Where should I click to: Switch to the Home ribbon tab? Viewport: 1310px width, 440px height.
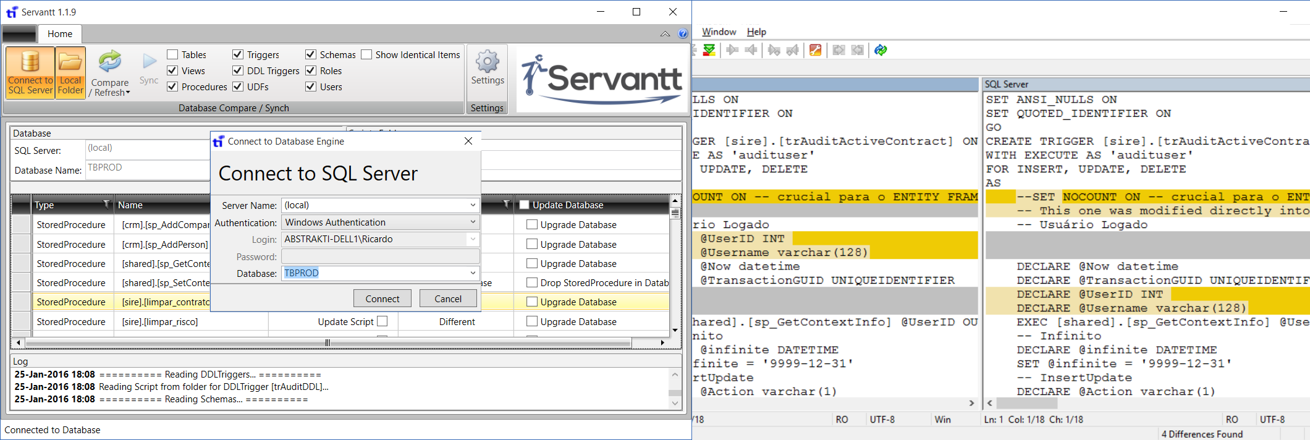pyautogui.click(x=60, y=34)
